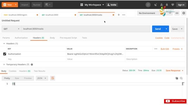Open the wrench settings icon
The image size is (188, 105).
162,5
